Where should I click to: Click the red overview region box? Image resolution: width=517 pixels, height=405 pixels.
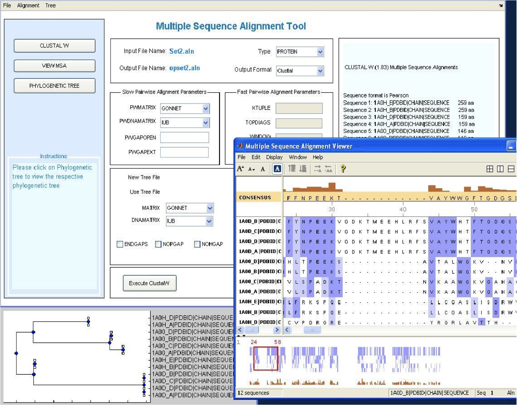(266, 358)
